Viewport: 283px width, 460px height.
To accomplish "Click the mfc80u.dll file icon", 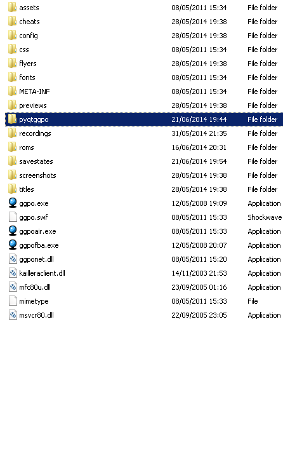I will pos(12,287).
